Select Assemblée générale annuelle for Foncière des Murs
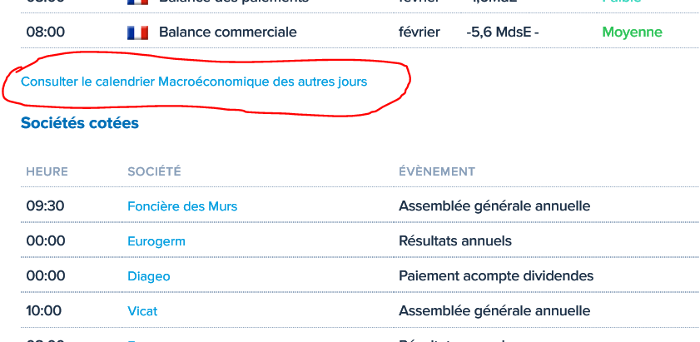 click(x=494, y=206)
